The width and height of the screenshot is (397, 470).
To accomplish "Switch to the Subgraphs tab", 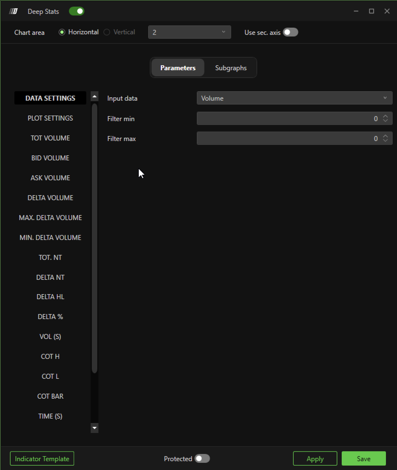I will point(231,68).
